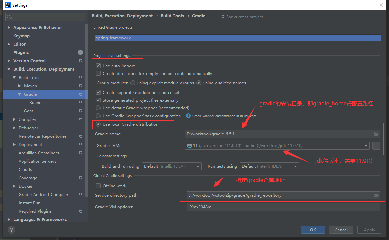The width and height of the screenshot is (389, 240).
Task: Click the help question mark button
Action: pos(11,230)
